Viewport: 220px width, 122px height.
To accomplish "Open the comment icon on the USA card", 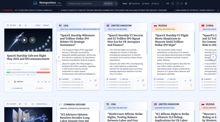I will point(96,80).
